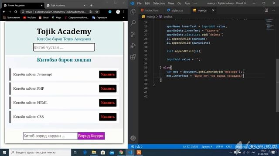279x156 pixels.
Task: Open VS Code Search panel
Action: coord(133,23)
